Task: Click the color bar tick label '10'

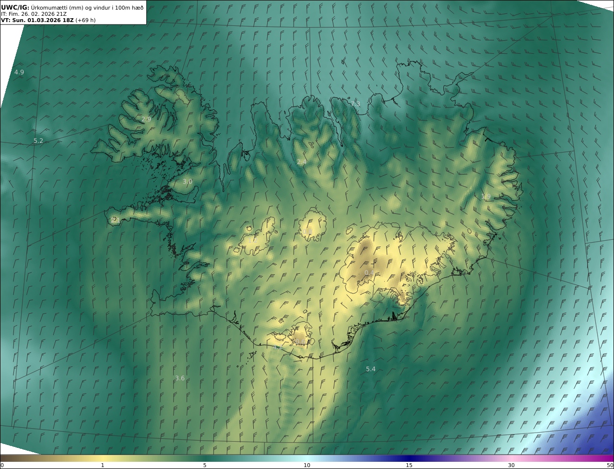Action: [307, 465]
